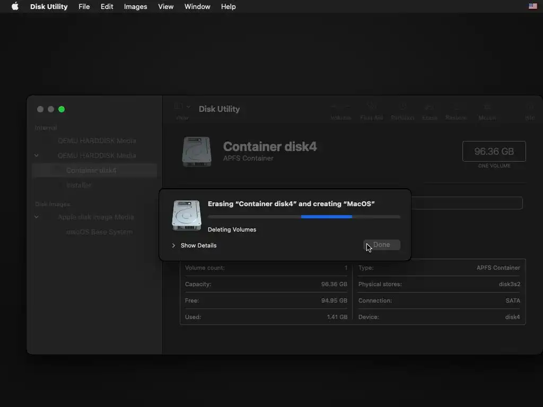Screen dimensions: 543x407
Task: Open the View menu in menu bar
Action: click(166, 6)
